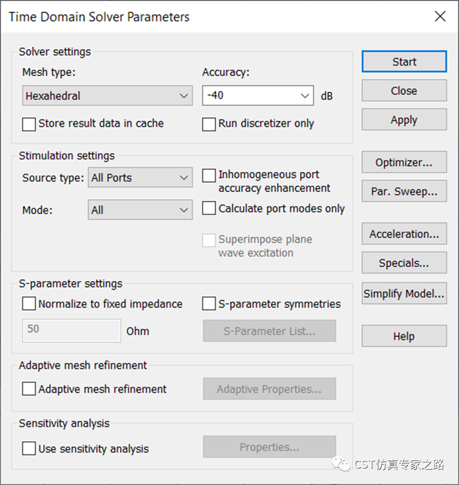Open Acceleration settings
459x485 pixels.
click(404, 234)
